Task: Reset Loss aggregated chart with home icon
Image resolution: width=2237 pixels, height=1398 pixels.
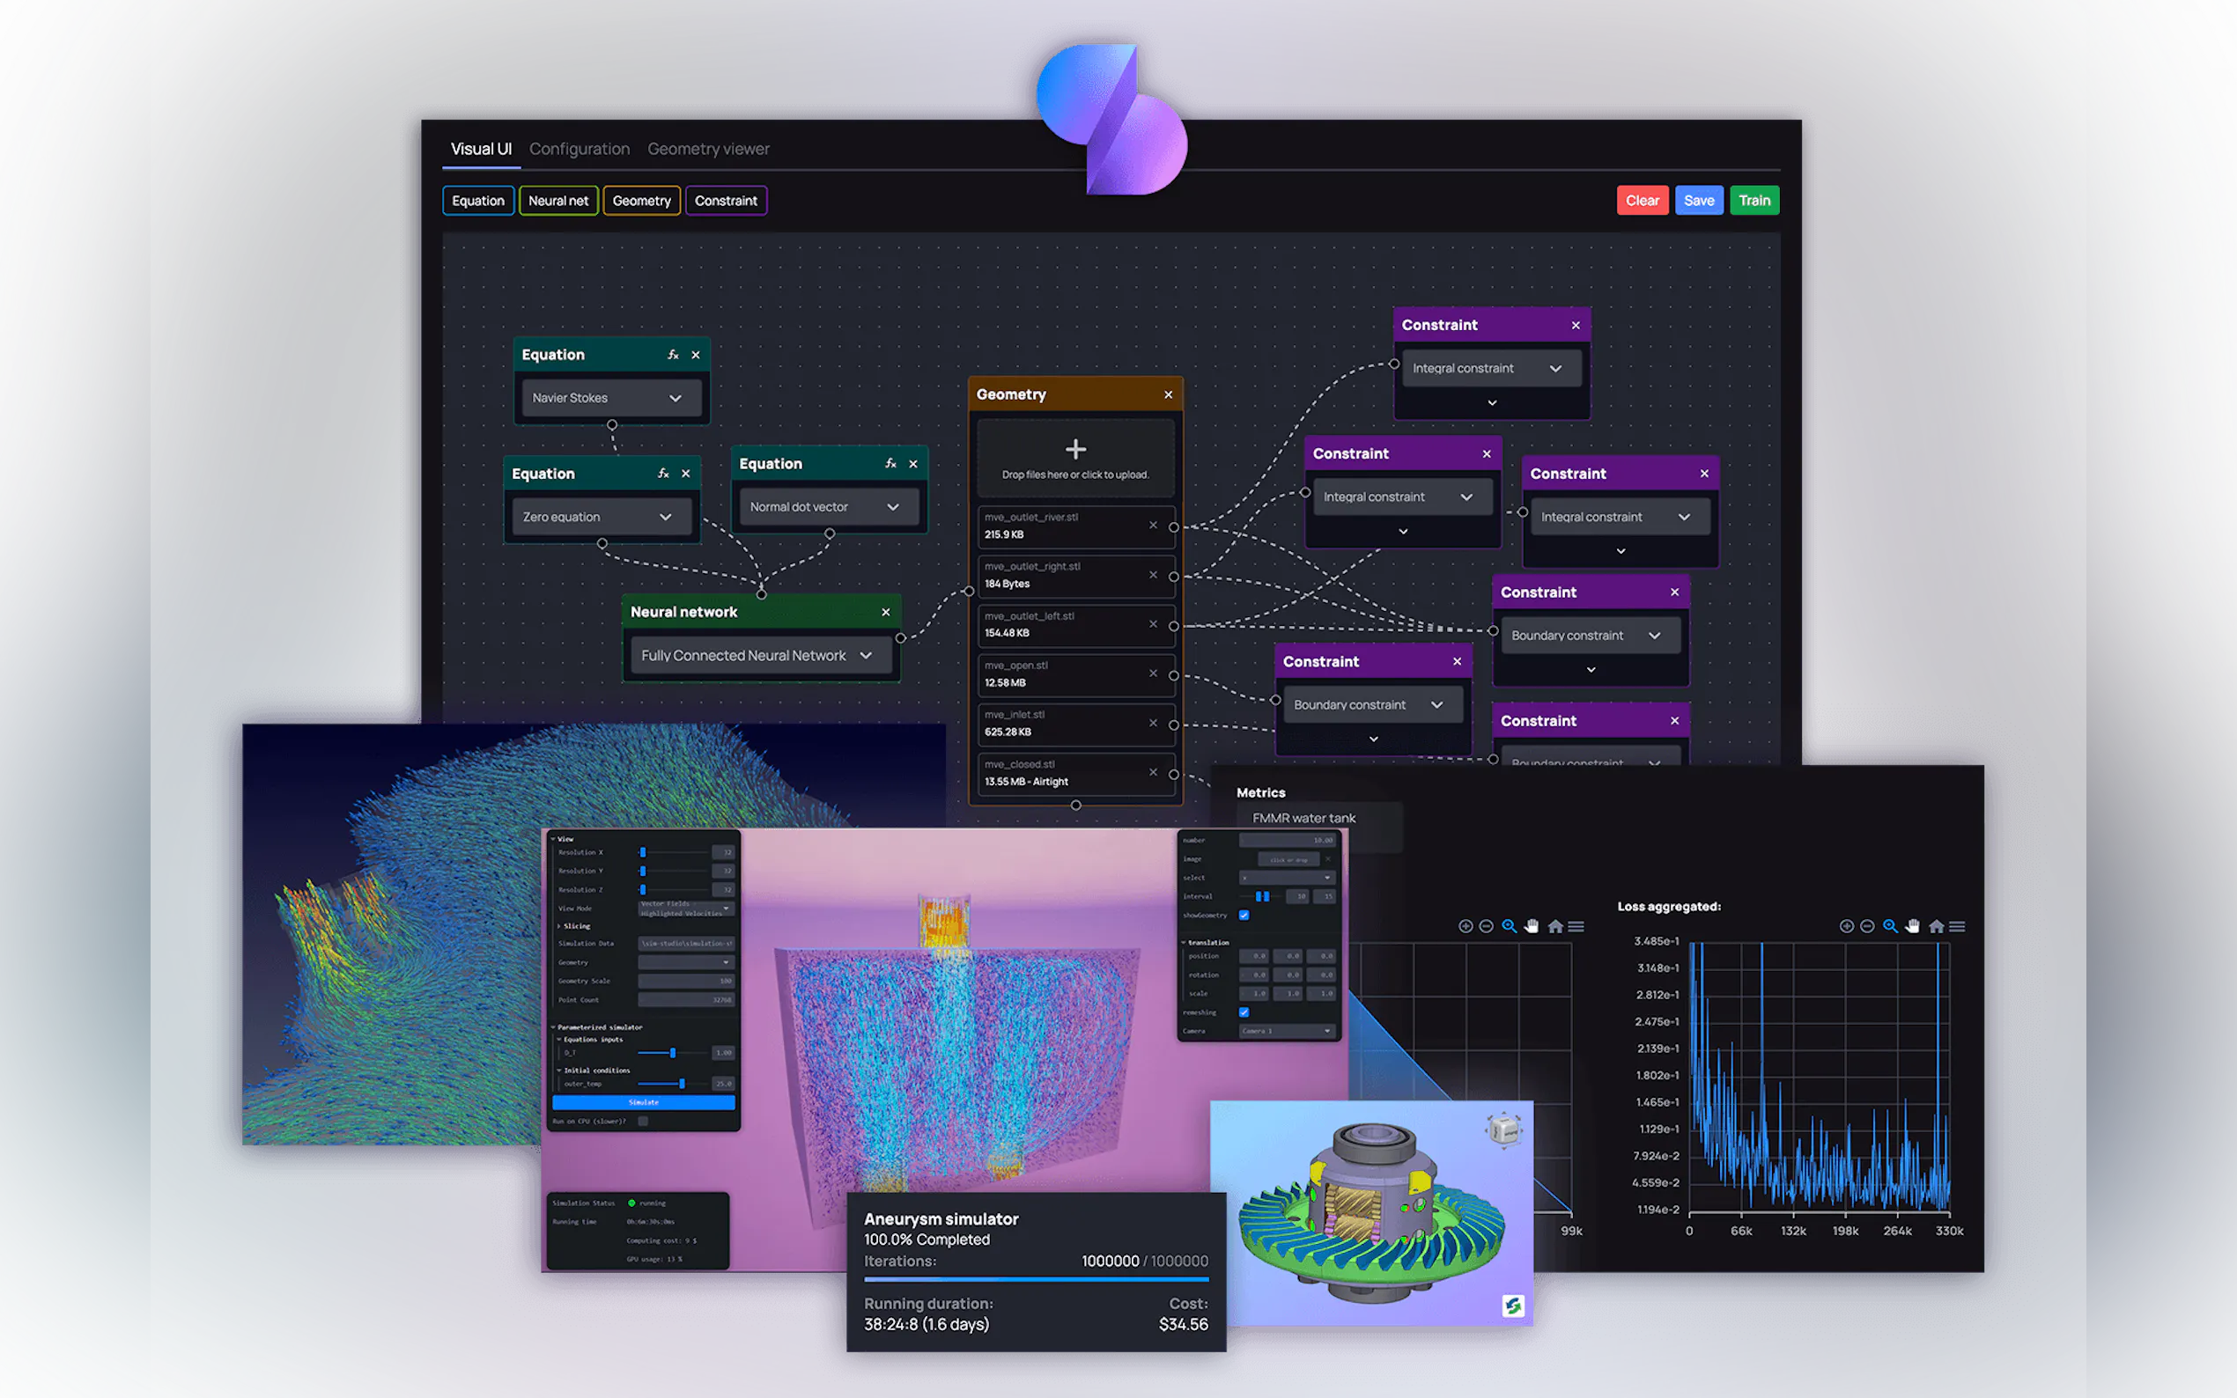Action: [1936, 926]
